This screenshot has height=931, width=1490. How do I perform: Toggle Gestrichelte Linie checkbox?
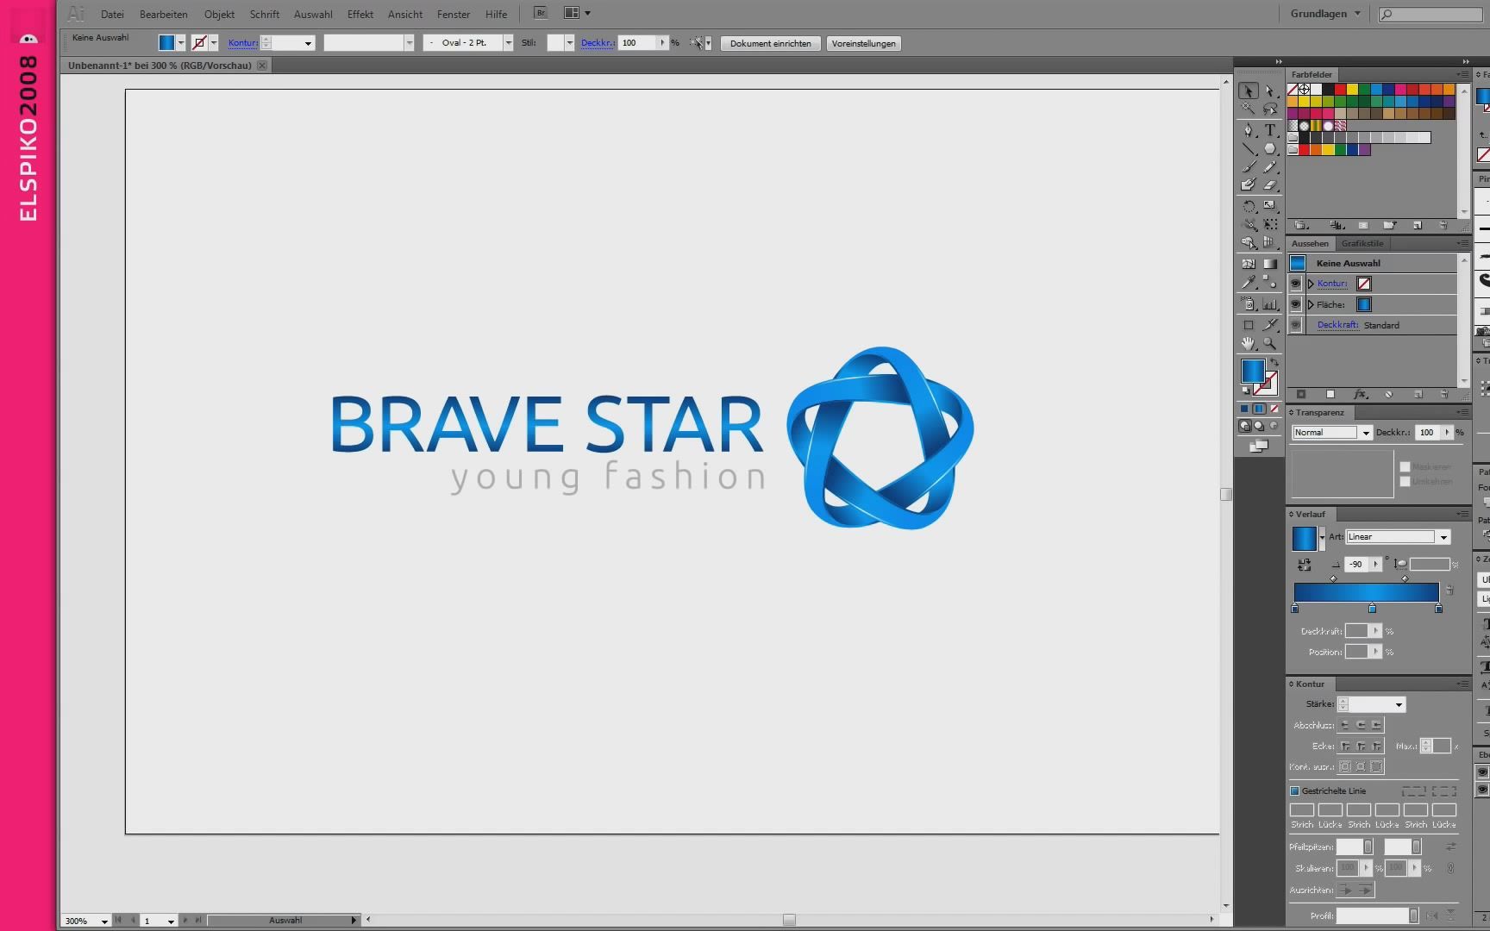(1294, 790)
